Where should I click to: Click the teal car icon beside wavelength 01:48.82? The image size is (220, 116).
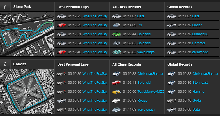(116, 52)
